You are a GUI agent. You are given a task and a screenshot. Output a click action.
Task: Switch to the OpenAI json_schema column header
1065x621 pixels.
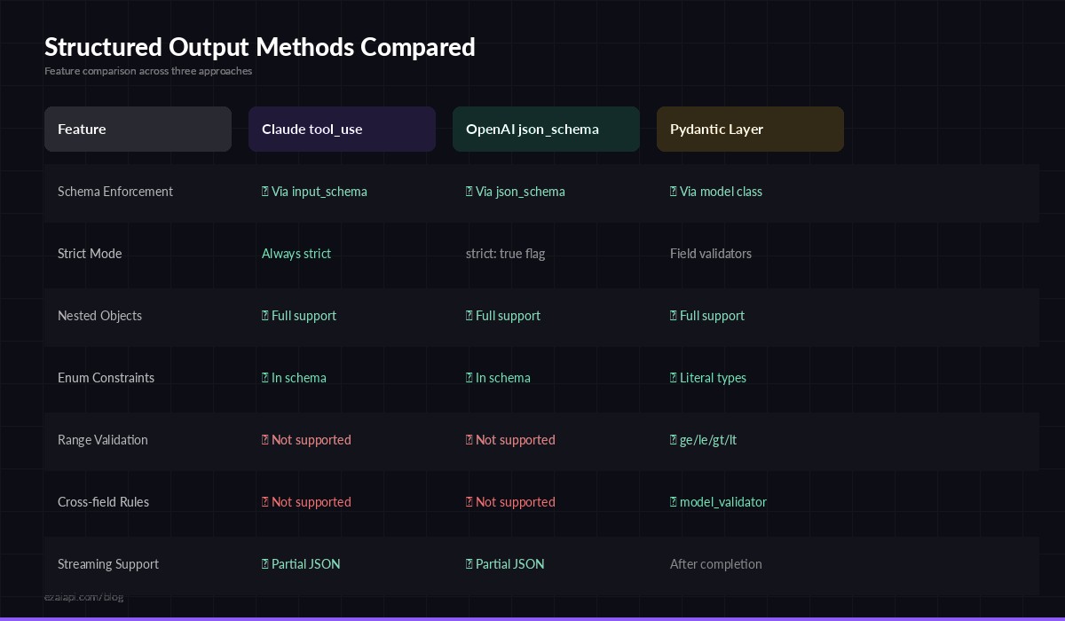(546, 129)
